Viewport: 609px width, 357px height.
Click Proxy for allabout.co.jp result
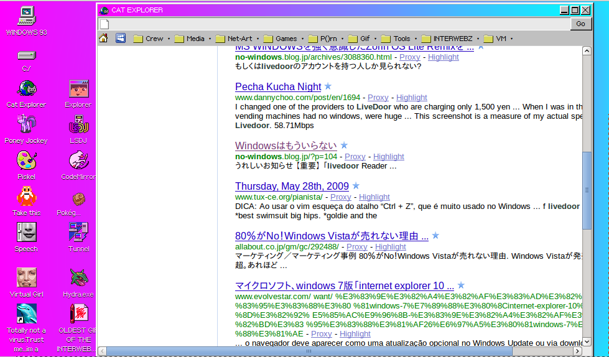point(357,246)
